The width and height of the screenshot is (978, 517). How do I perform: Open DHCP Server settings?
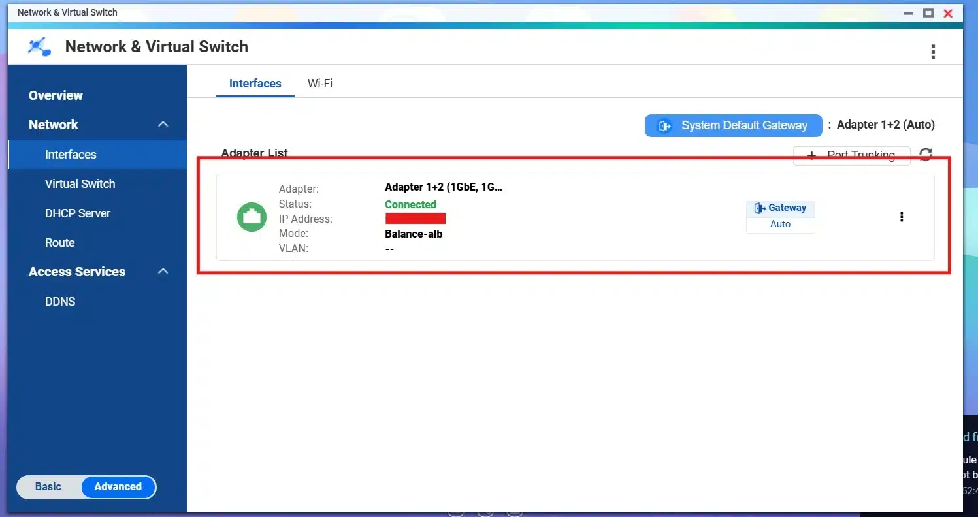[x=78, y=213]
